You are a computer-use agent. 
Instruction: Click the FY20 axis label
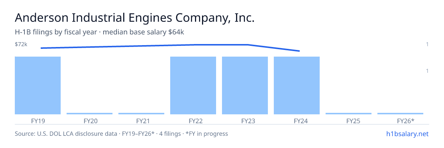pyautogui.click(x=90, y=121)
